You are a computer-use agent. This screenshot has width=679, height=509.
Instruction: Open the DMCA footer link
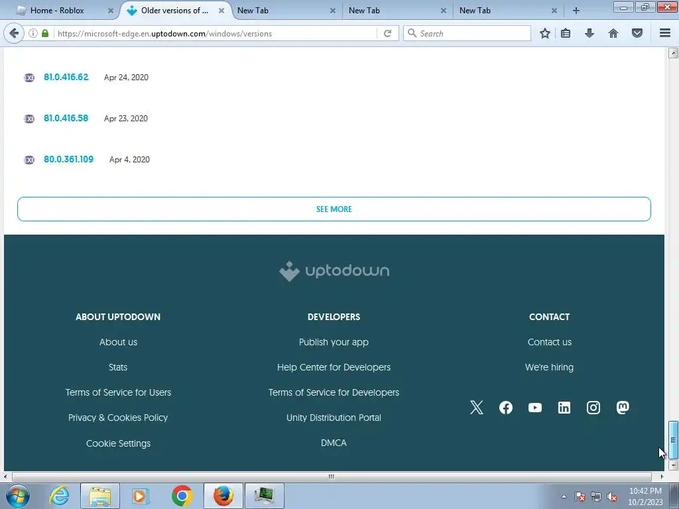click(x=334, y=443)
